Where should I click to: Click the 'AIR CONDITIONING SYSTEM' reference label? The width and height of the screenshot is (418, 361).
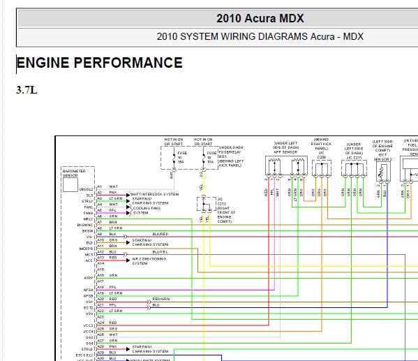click(149, 261)
